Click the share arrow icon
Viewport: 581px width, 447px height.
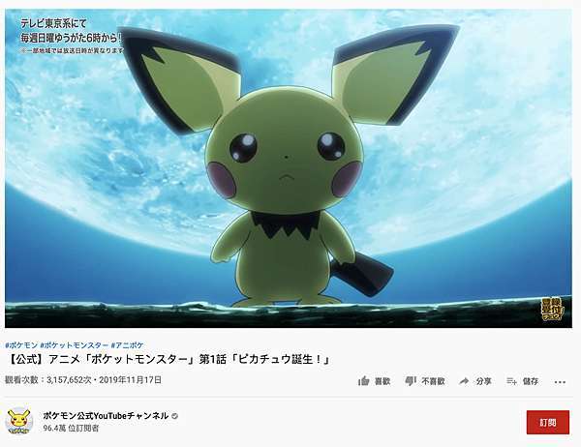click(x=464, y=381)
